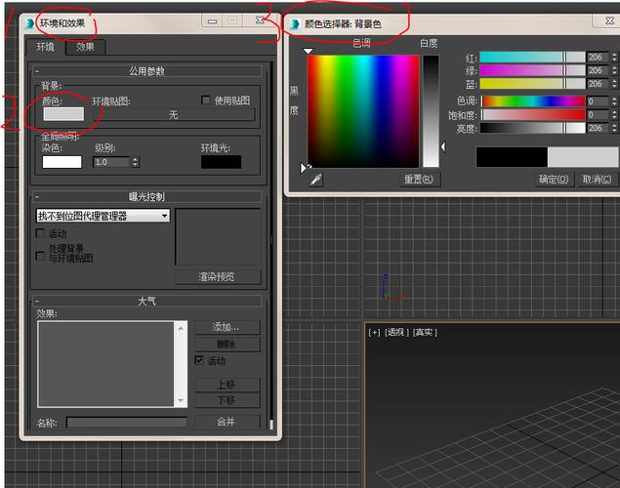Uncheck 活动 checkbox in the 大气 section
This screenshot has height=488, width=620.
click(x=200, y=361)
